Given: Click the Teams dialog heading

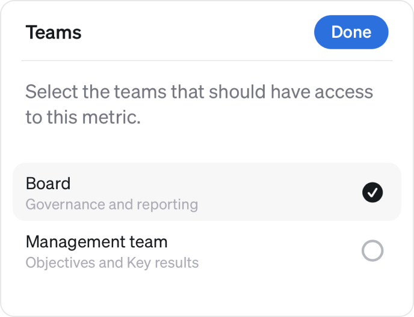Looking at the screenshot, I should (x=54, y=32).
